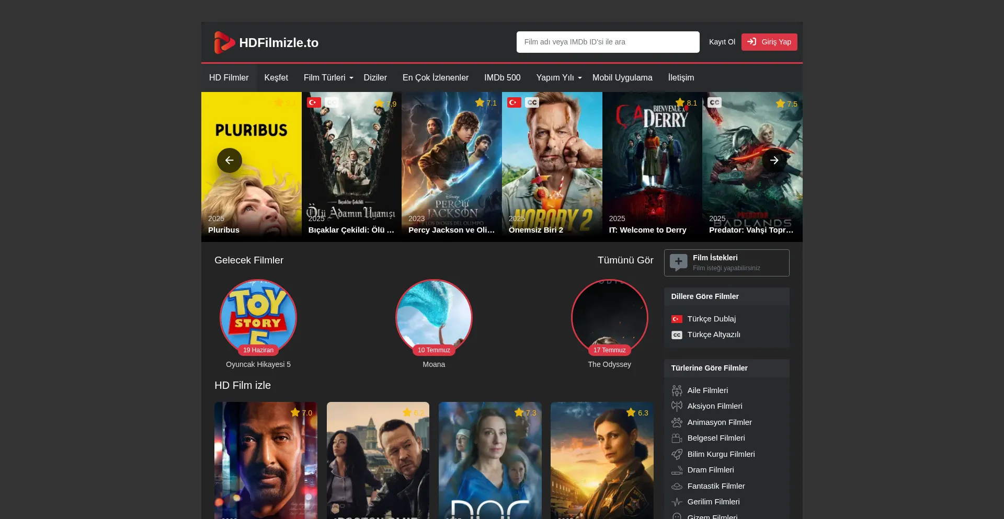
Task: Click the Tümünü Gör link
Action: (625, 260)
